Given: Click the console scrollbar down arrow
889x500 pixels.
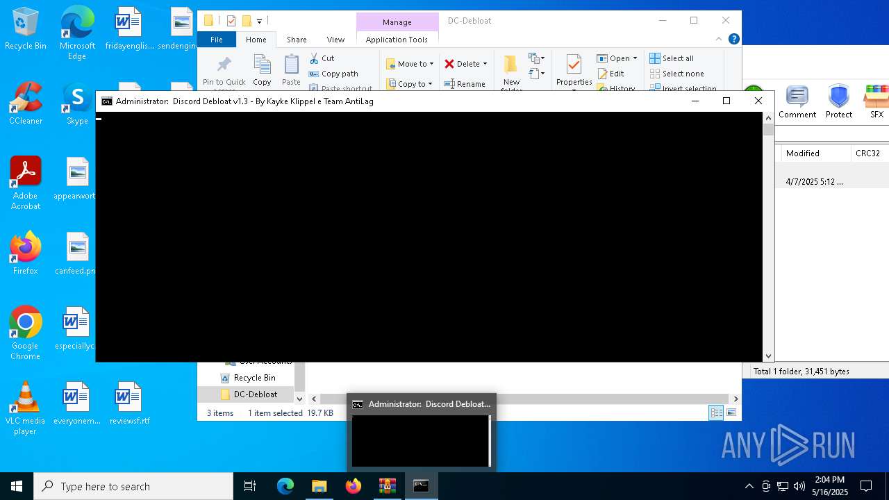Looking at the screenshot, I should point(768,356).
